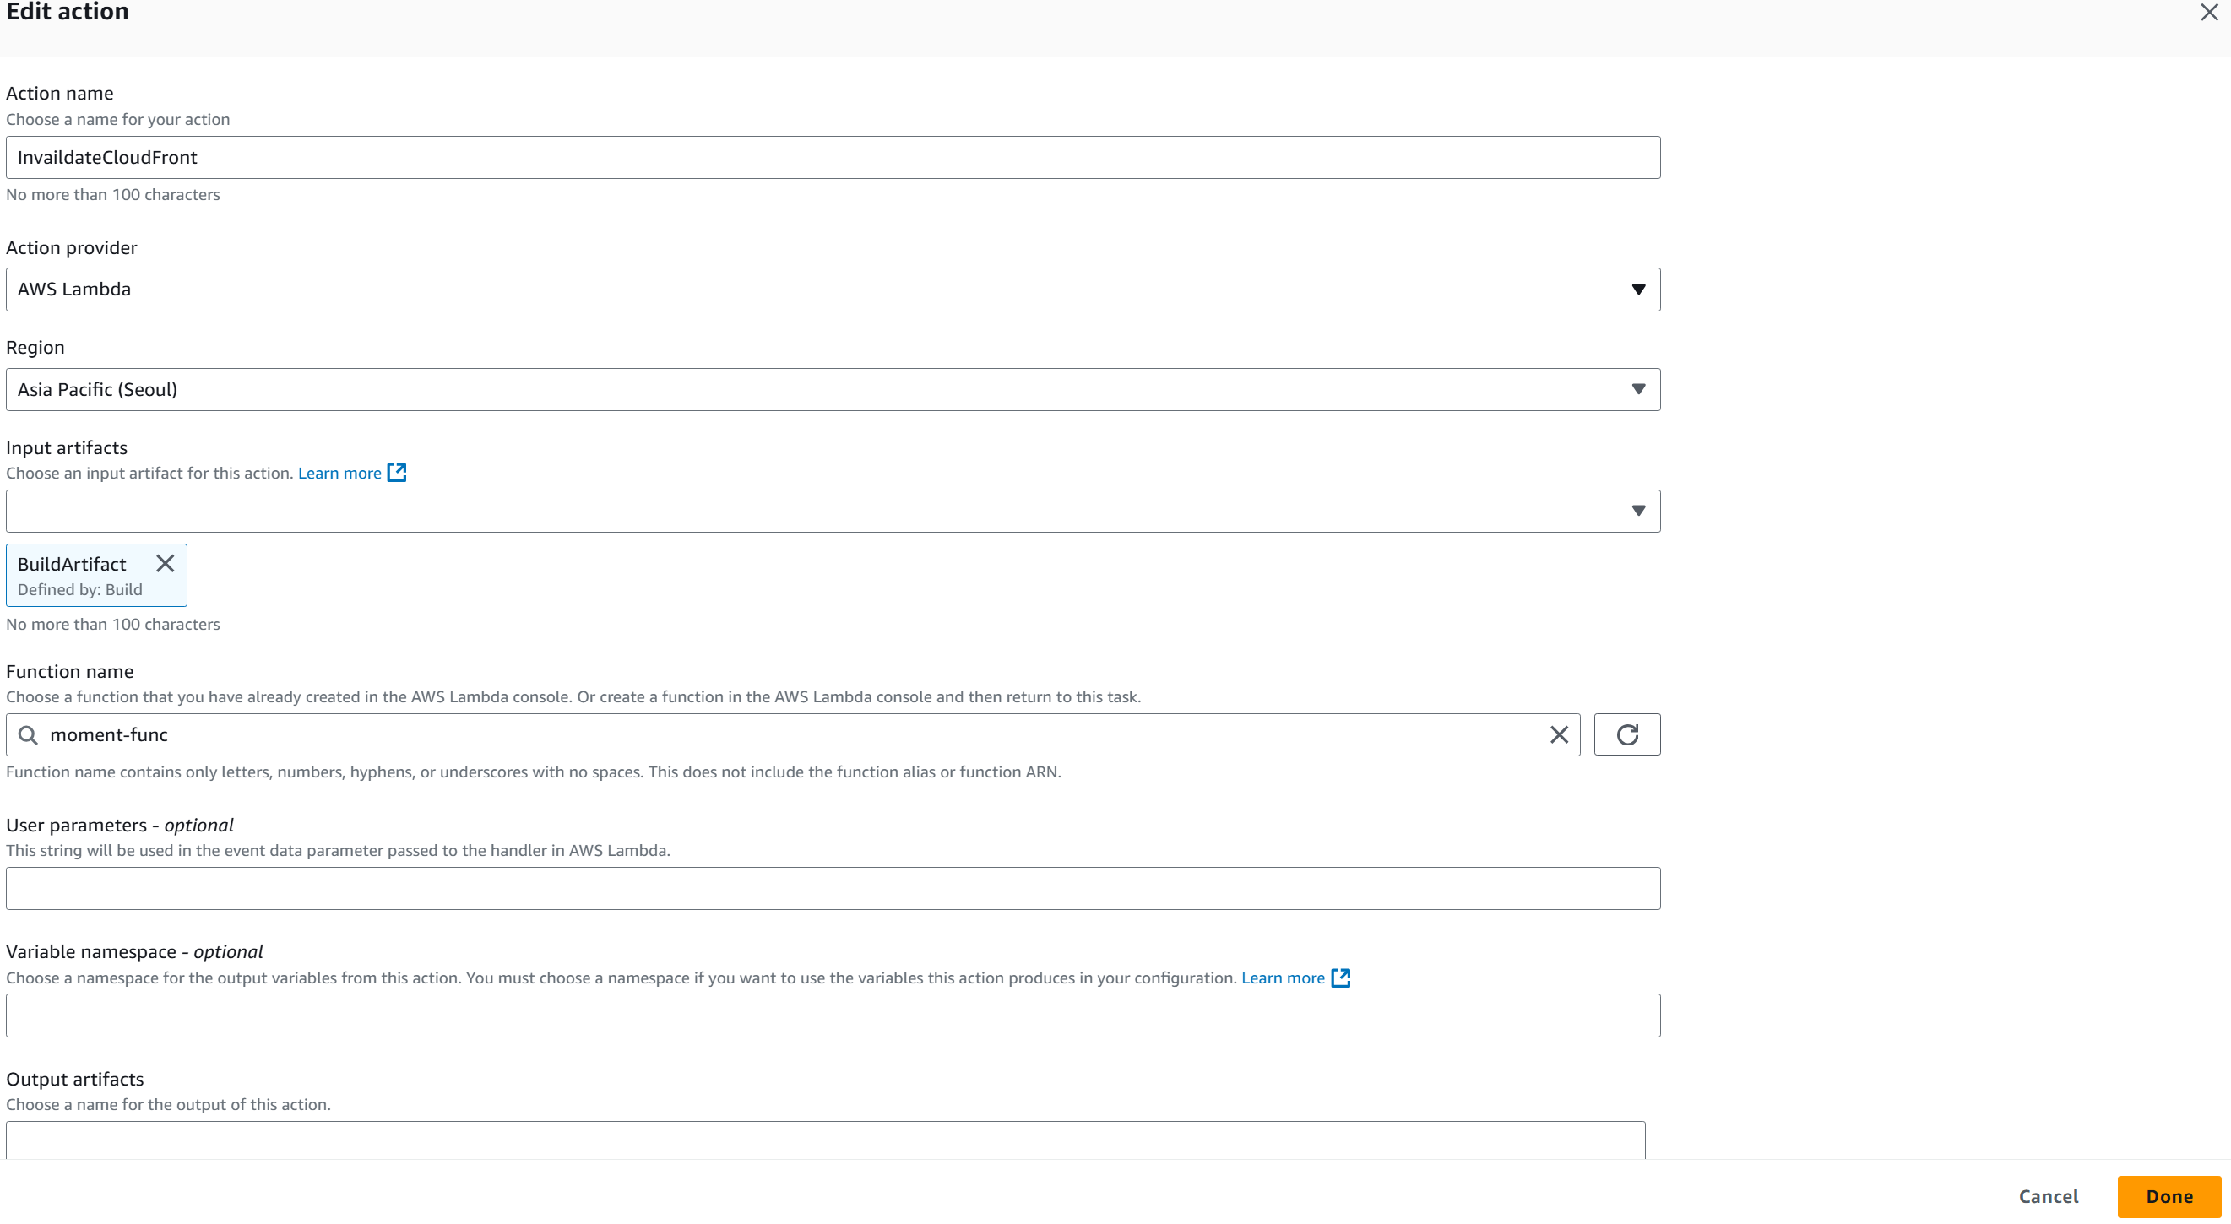Close the Edit action dialog
2231x1224 pixels.
[x=2209, y=12]
